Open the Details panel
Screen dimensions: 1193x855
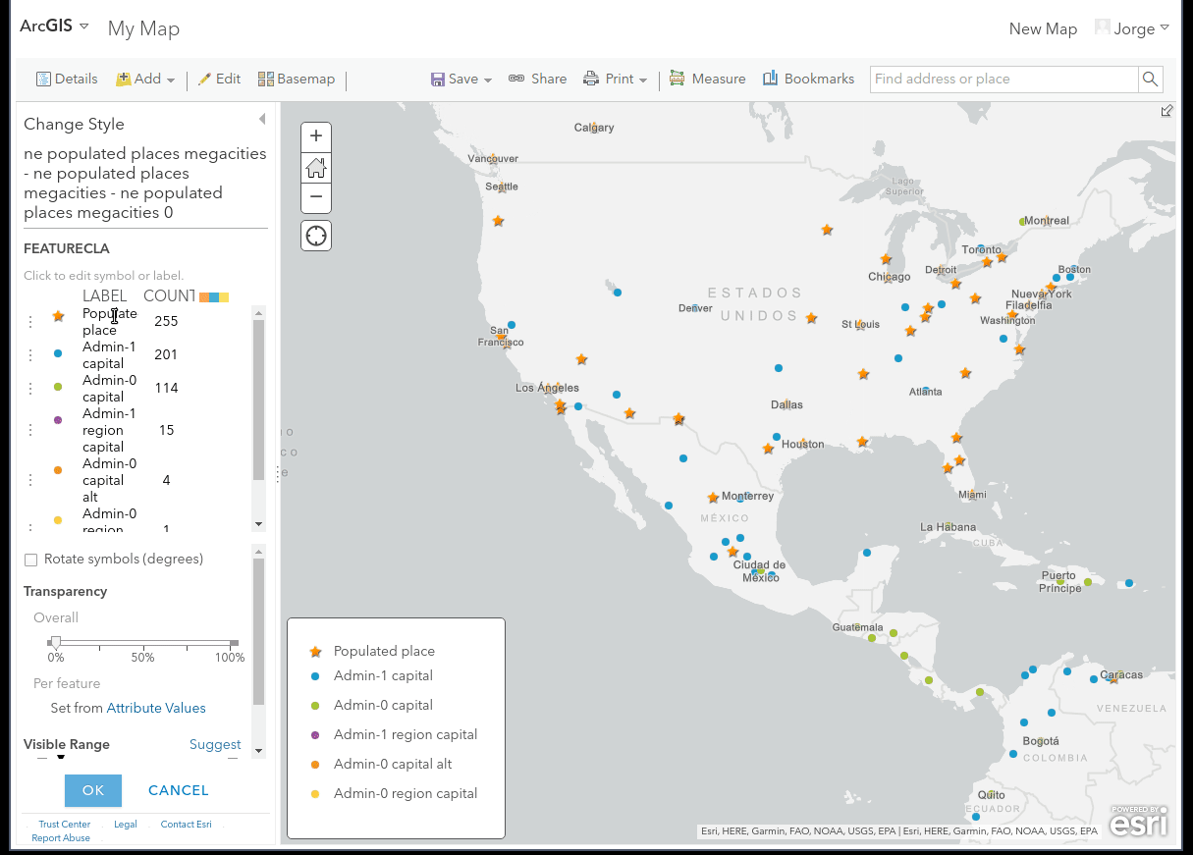67,80
